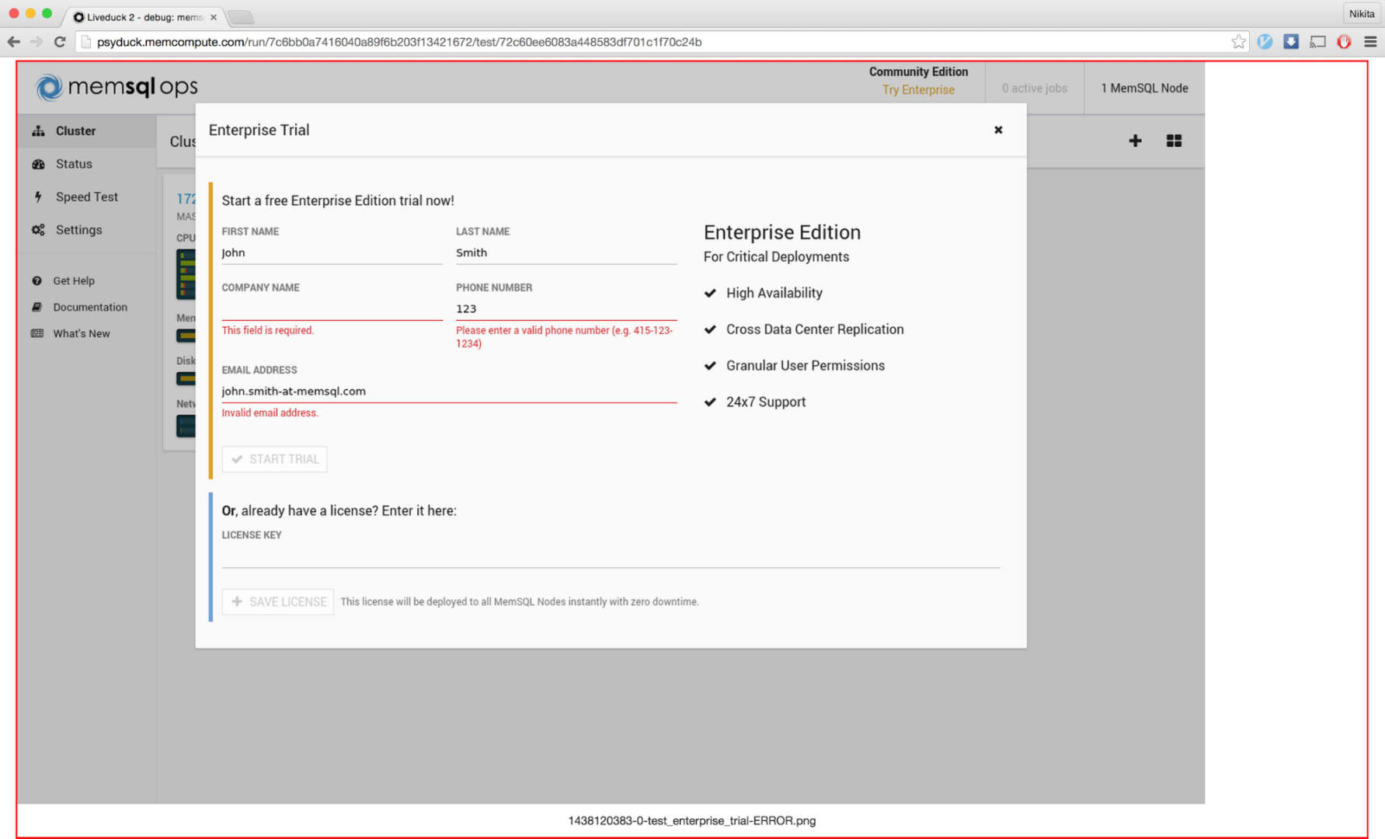Focus the Company Name field

332,308
